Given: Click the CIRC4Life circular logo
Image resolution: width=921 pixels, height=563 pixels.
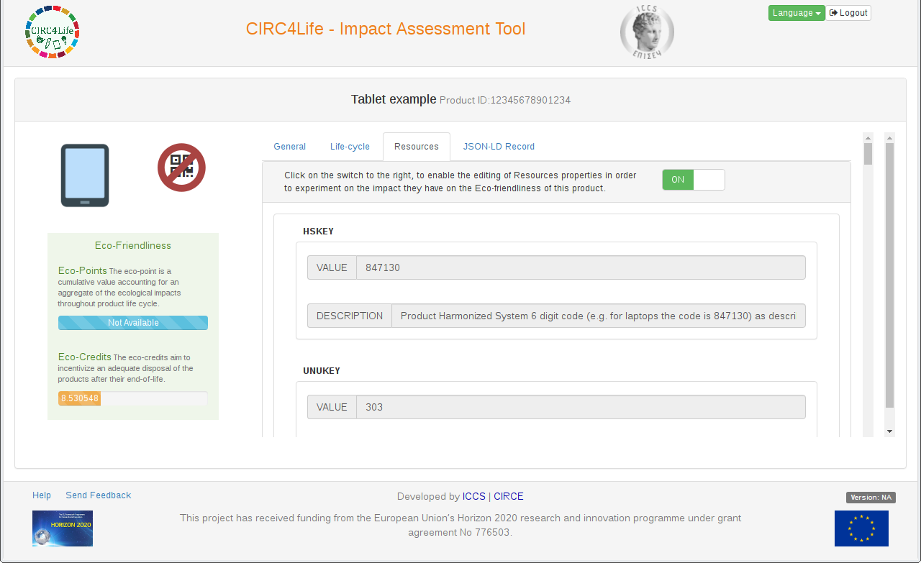Looking at the screenshot, I should coord(52,32).
